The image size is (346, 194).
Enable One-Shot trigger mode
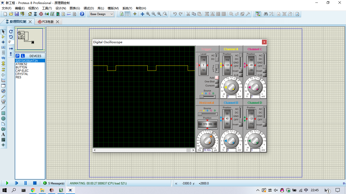pyautogui.click(x=217, y=82)
